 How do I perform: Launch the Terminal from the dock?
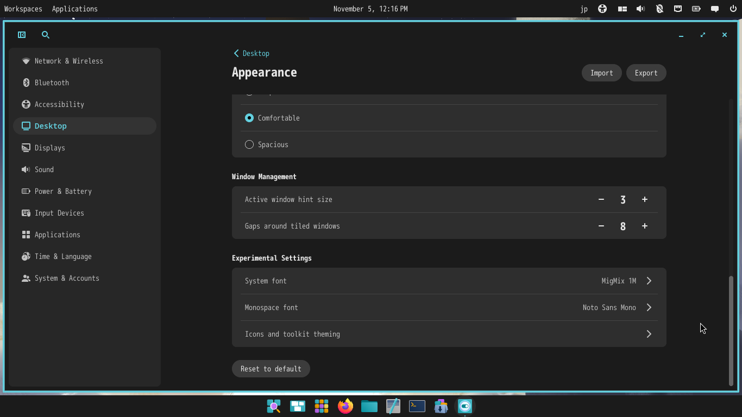click(417, 406)
